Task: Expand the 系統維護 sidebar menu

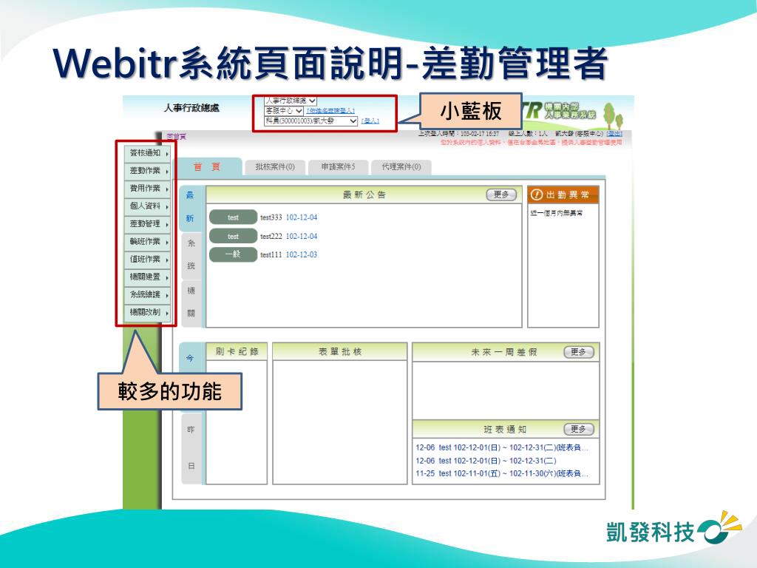Action: 147,294
